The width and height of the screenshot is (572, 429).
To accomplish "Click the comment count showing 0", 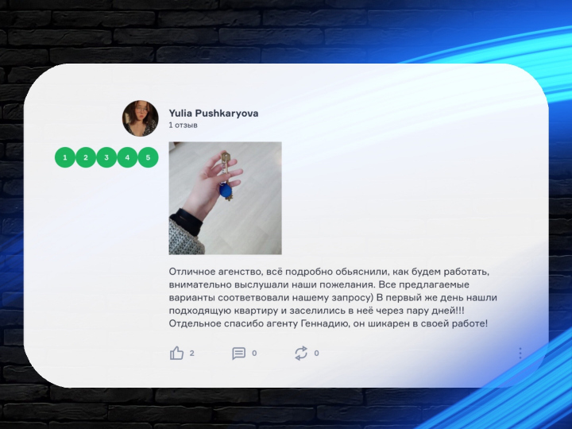I will click(254, 353).
